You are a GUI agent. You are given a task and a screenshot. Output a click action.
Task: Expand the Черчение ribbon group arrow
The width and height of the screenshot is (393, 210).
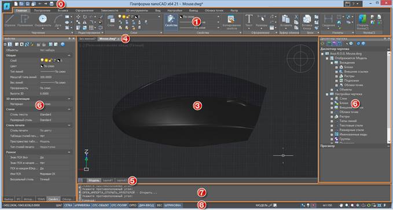(72, 33)
